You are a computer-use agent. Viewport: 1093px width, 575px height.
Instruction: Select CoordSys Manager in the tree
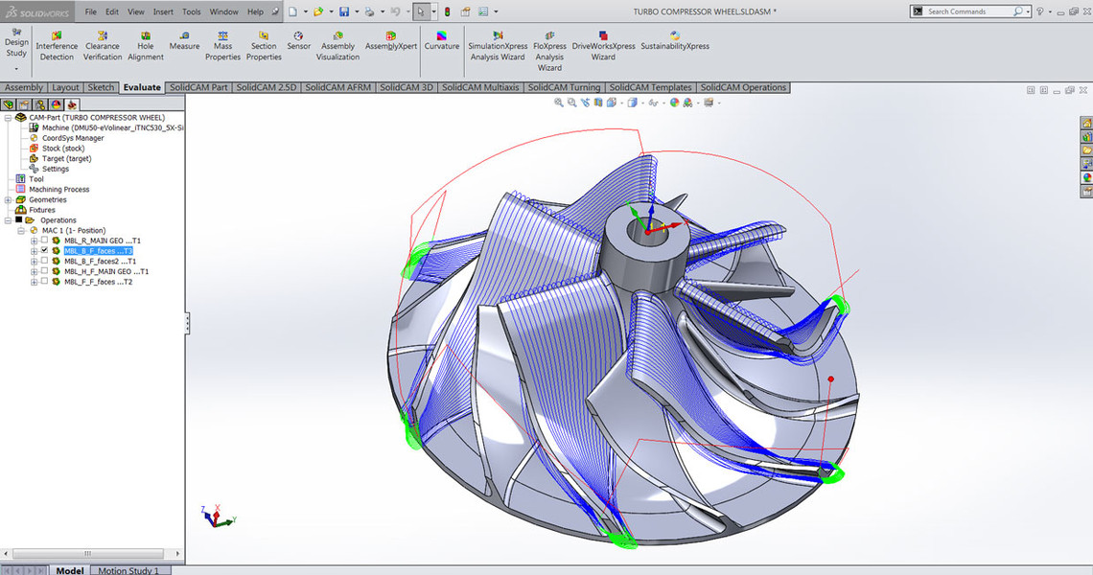pos(73,138)
